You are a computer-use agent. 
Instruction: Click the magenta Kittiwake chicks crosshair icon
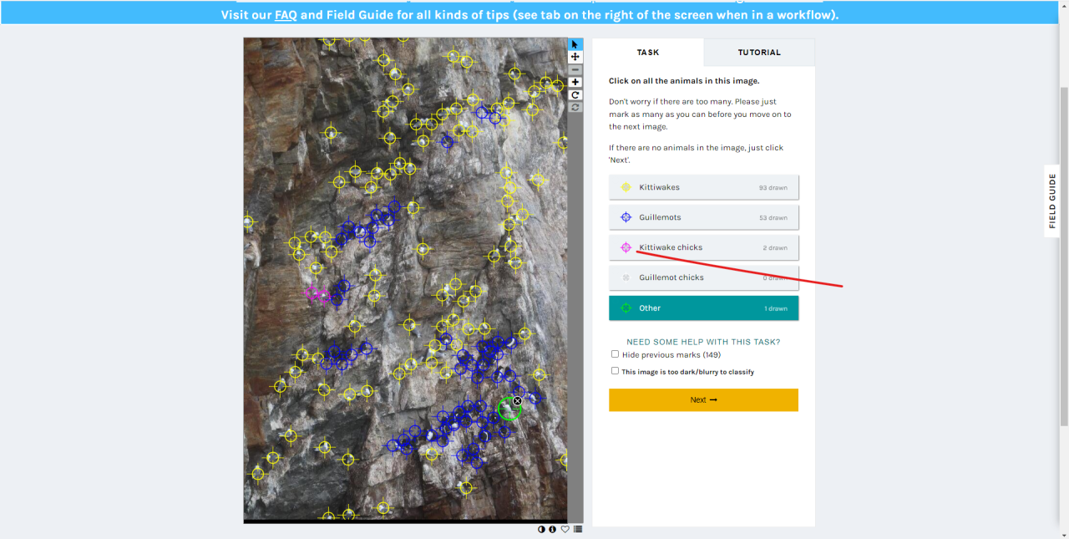626,247
